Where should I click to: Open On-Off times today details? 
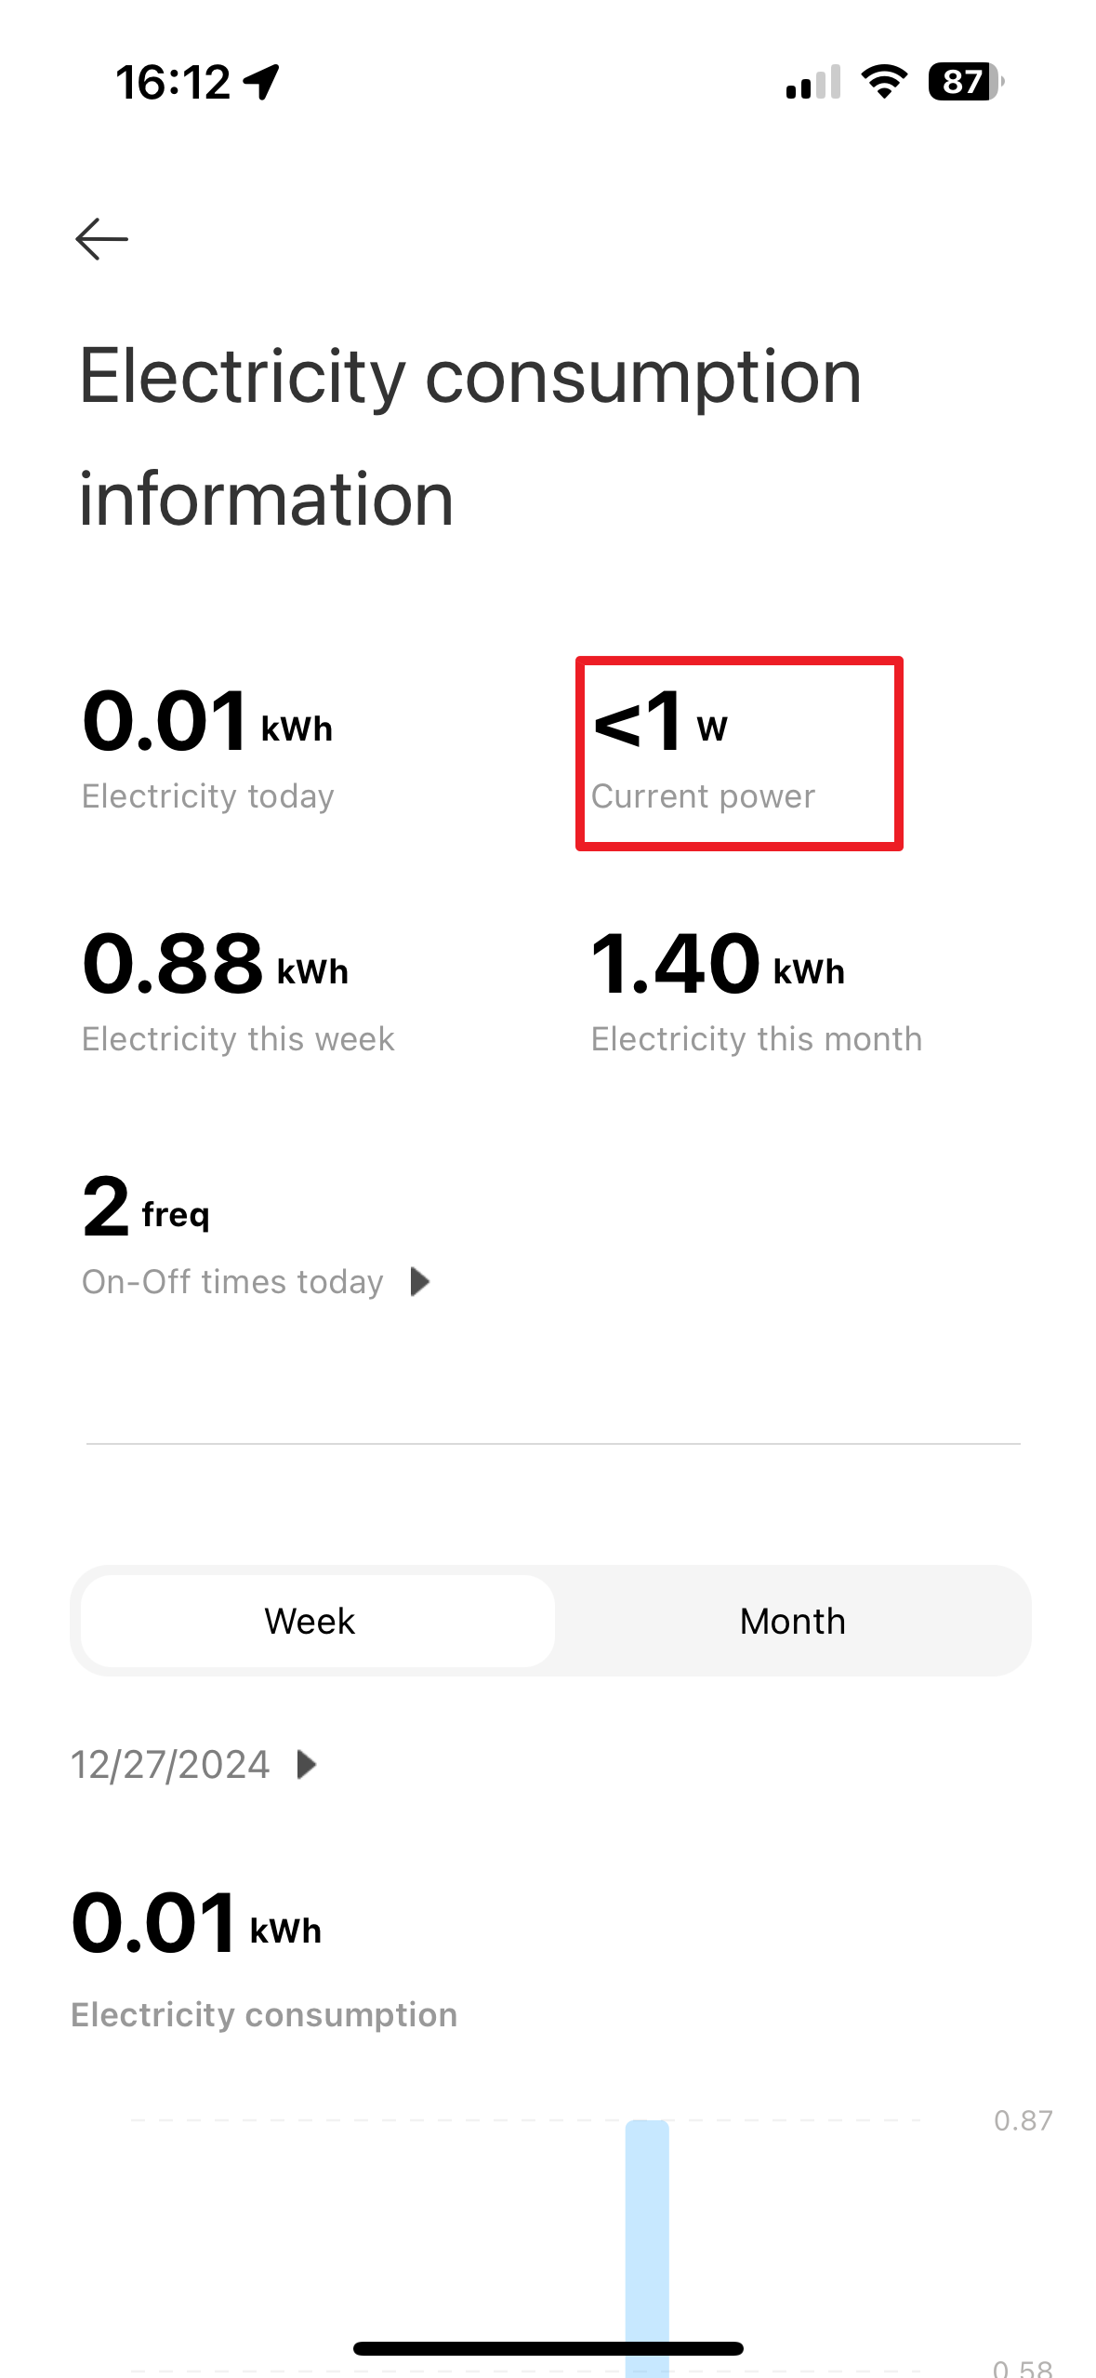click(x=232, y=1282)
